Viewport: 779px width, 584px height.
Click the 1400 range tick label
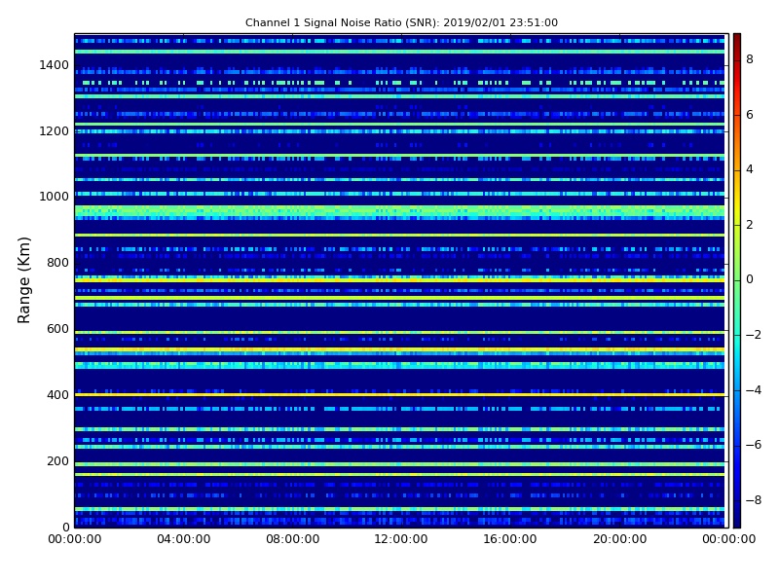click(x=54, y=65)
